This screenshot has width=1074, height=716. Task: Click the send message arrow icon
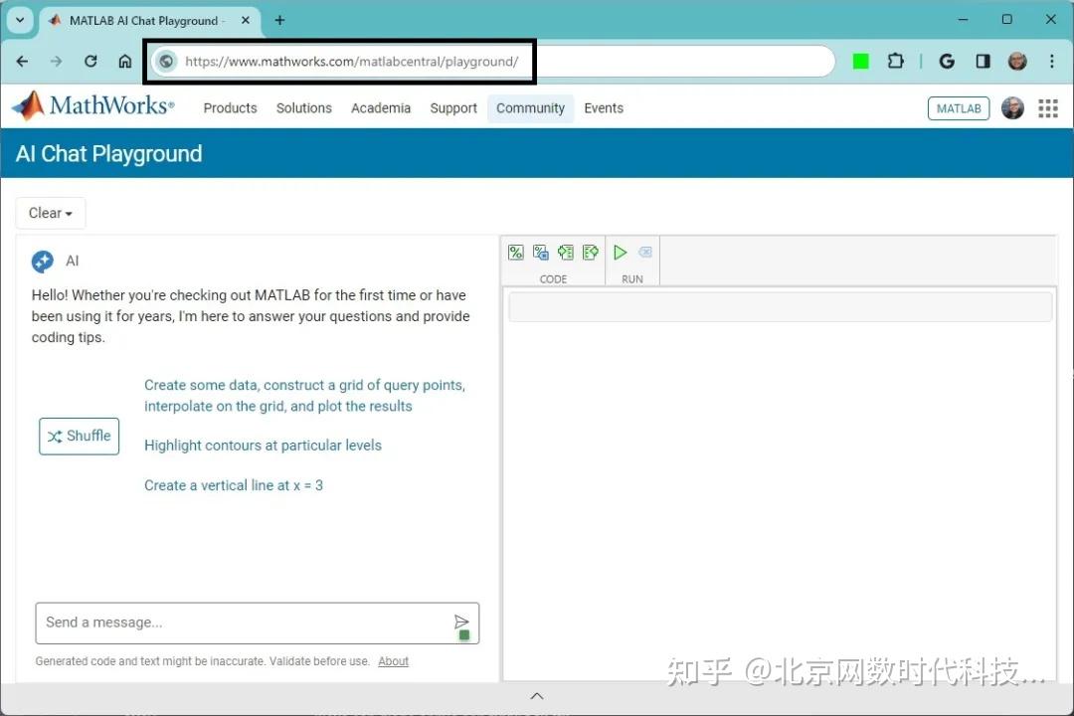[461, 623]
